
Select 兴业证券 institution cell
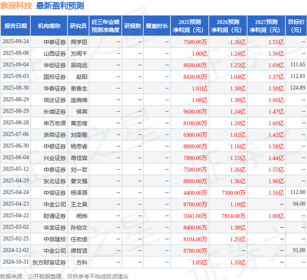[x=55, y=158]
